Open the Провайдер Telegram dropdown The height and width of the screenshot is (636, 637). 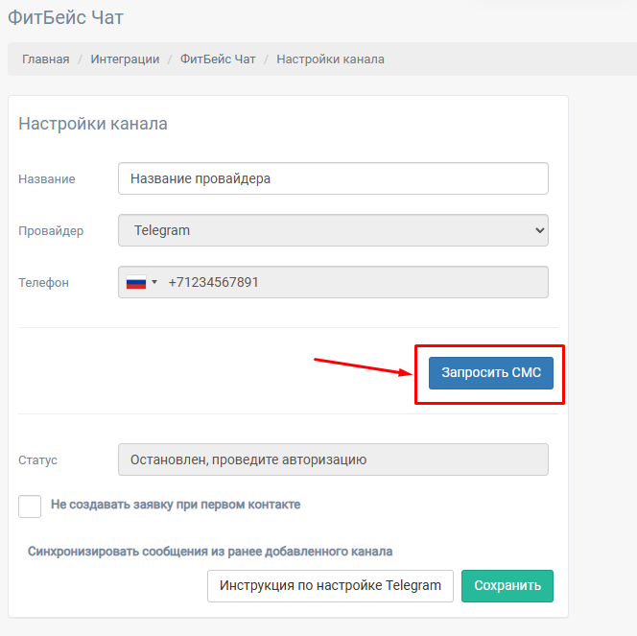pyautogui.click(x=333, y=230)
